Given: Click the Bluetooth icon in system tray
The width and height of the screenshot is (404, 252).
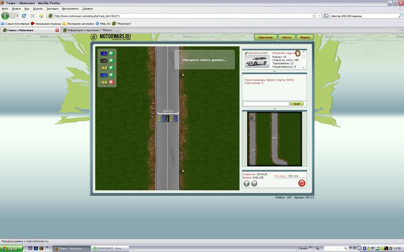Looking at the screenshot, I should click(364, 249).
